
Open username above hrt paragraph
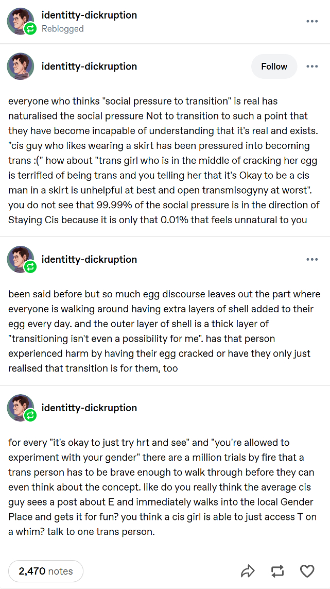(x=89, y=408)
